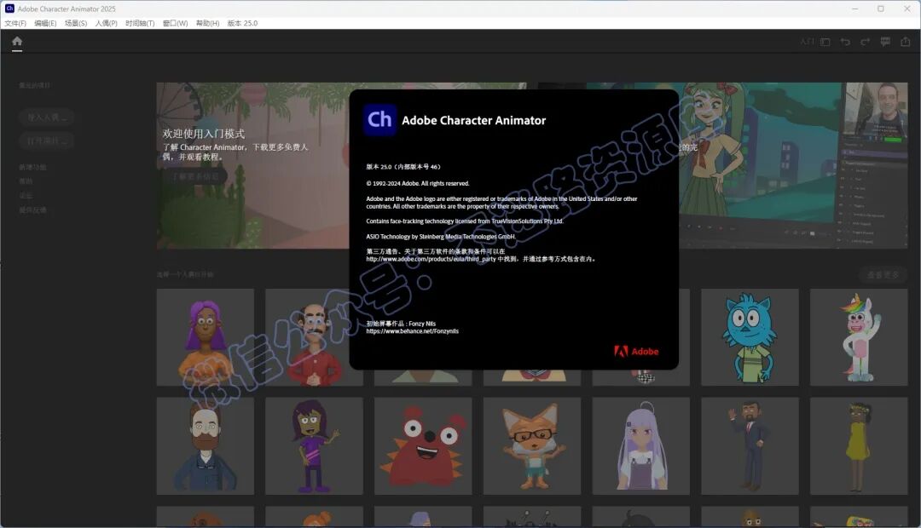The width and height of the screenshot is (921, 528).
Task: Select the lavender-haired anime girl puppet
Action: tap(640, 446)
